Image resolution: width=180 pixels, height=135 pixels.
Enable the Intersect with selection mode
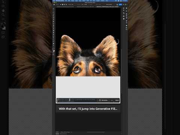coord(66,4)
